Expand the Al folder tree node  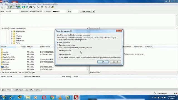click(x=12, y=34)
